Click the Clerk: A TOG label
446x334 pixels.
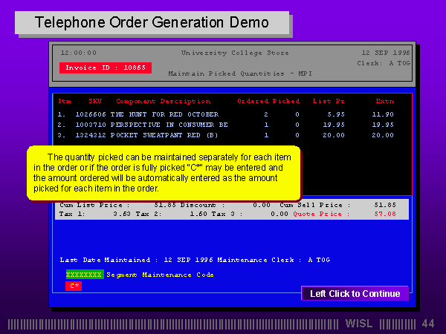[384, 63]
